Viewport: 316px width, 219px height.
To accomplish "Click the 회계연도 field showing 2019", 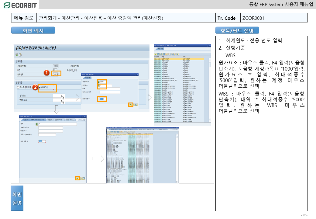I will tap(56, 74).
